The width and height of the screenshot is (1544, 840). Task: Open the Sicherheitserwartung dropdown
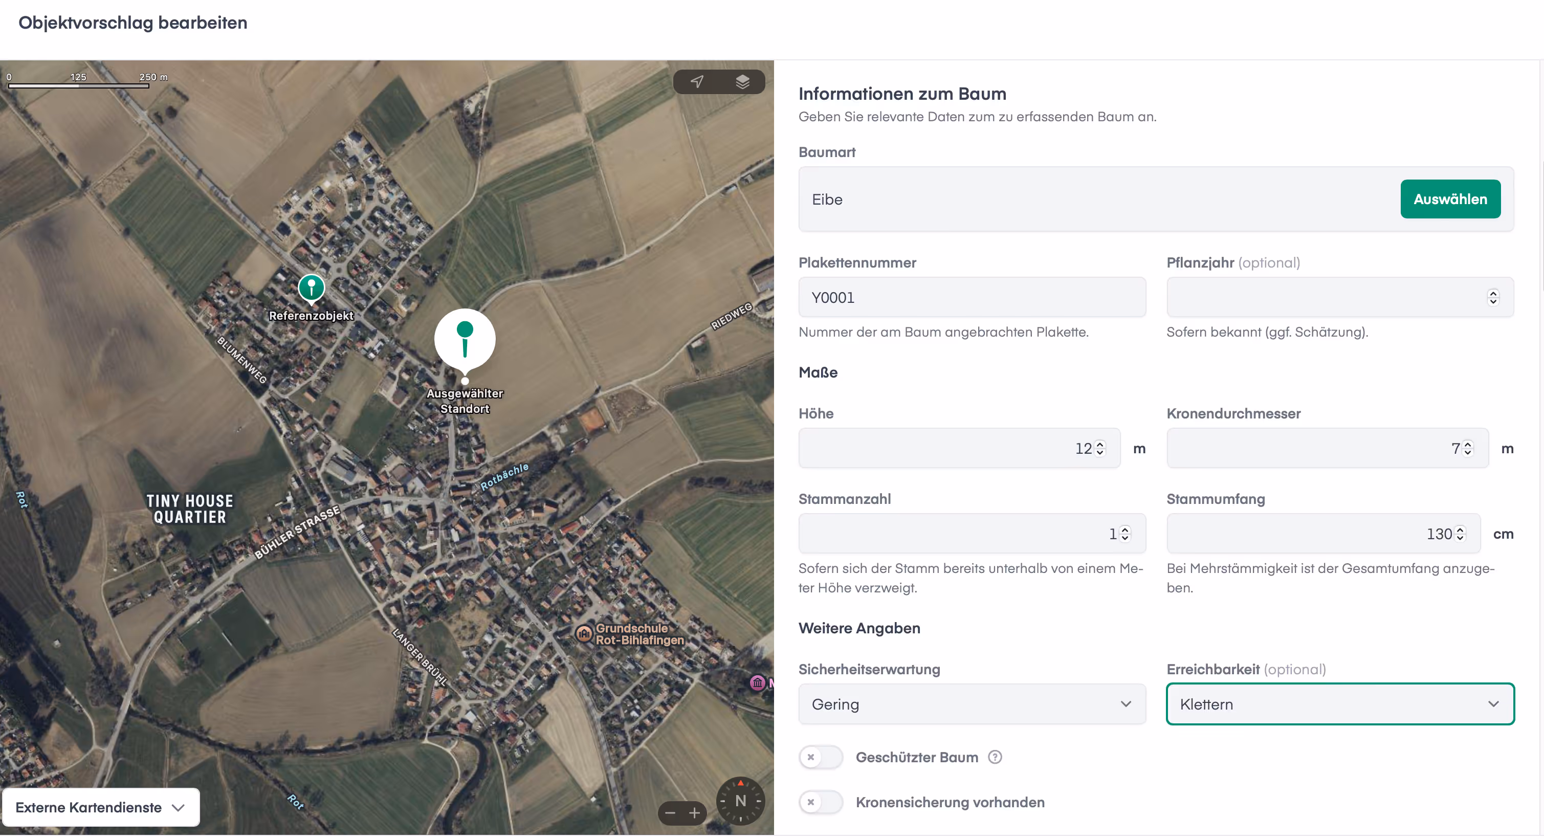(x=972, y=704)
